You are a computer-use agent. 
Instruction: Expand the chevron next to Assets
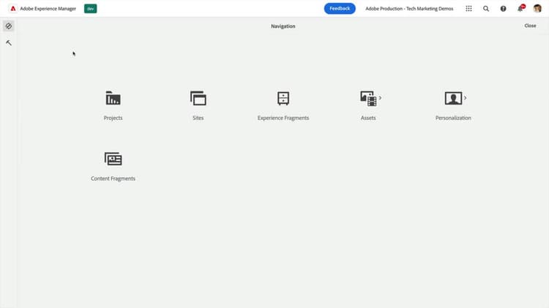pos(380,98)
